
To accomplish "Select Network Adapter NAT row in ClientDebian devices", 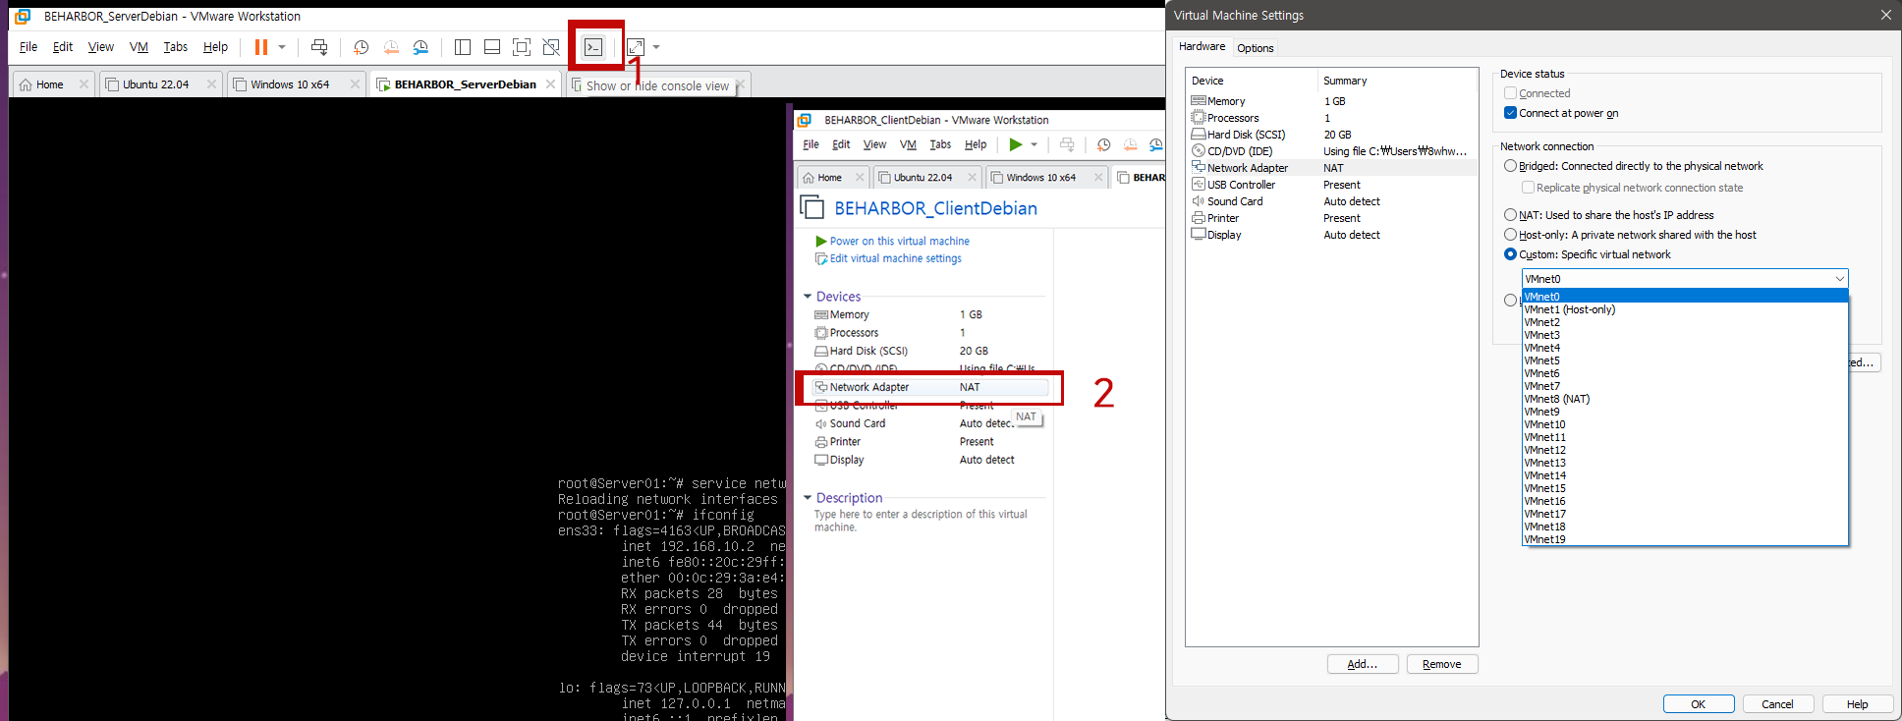I will [929, 387].
